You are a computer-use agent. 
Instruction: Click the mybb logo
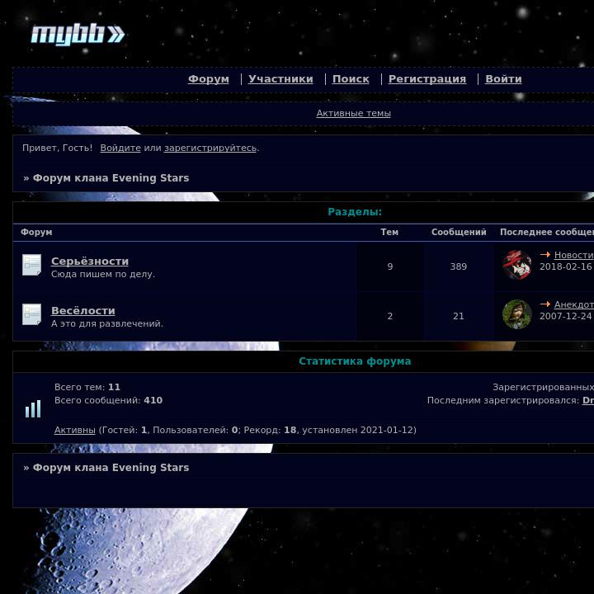click(78, 35)
